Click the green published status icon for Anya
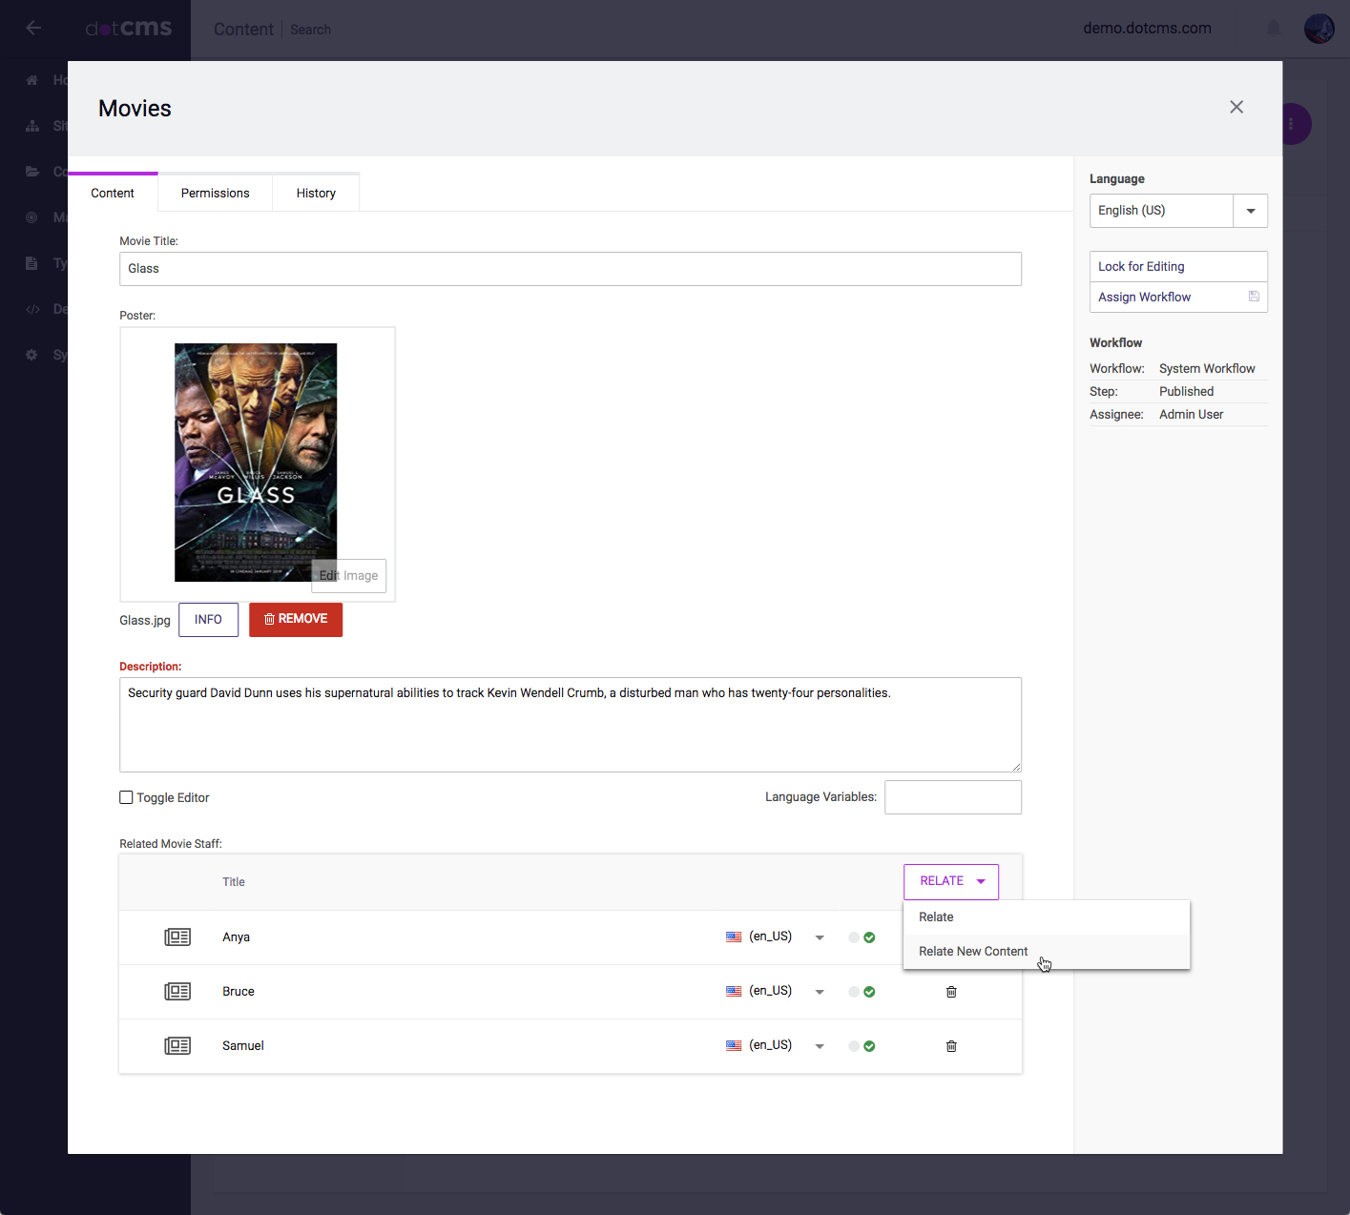Image resolution: width=1350 pixels, height=1215 pixels. pyautogui.click(x=869, y=937)
